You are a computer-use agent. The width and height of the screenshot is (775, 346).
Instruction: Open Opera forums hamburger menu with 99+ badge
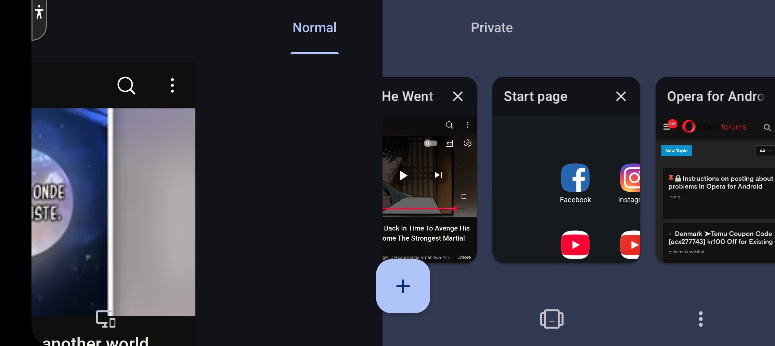pos(670,126)
